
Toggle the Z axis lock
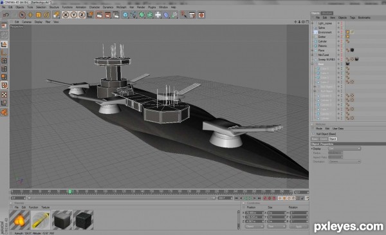tap(82, 15)
